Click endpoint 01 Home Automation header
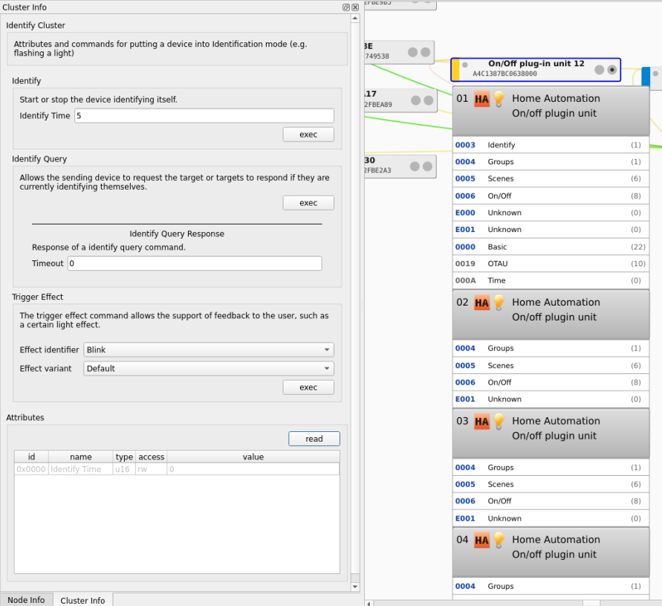The height and width of the screenshot is (606, 662). pyautogui.click(x=551, y=111)
